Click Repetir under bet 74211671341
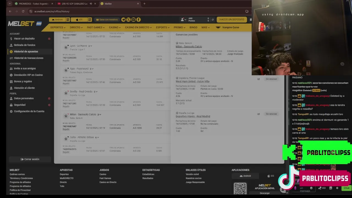352x198 pixels. click(66, 106)
